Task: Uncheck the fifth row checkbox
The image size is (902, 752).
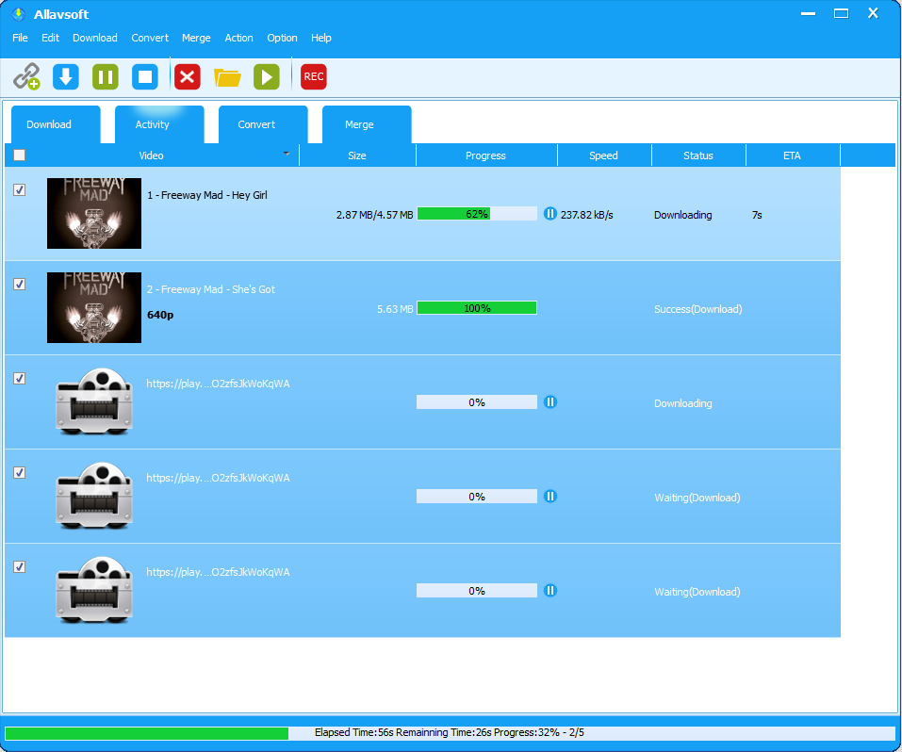Action: tap(19, 566)
